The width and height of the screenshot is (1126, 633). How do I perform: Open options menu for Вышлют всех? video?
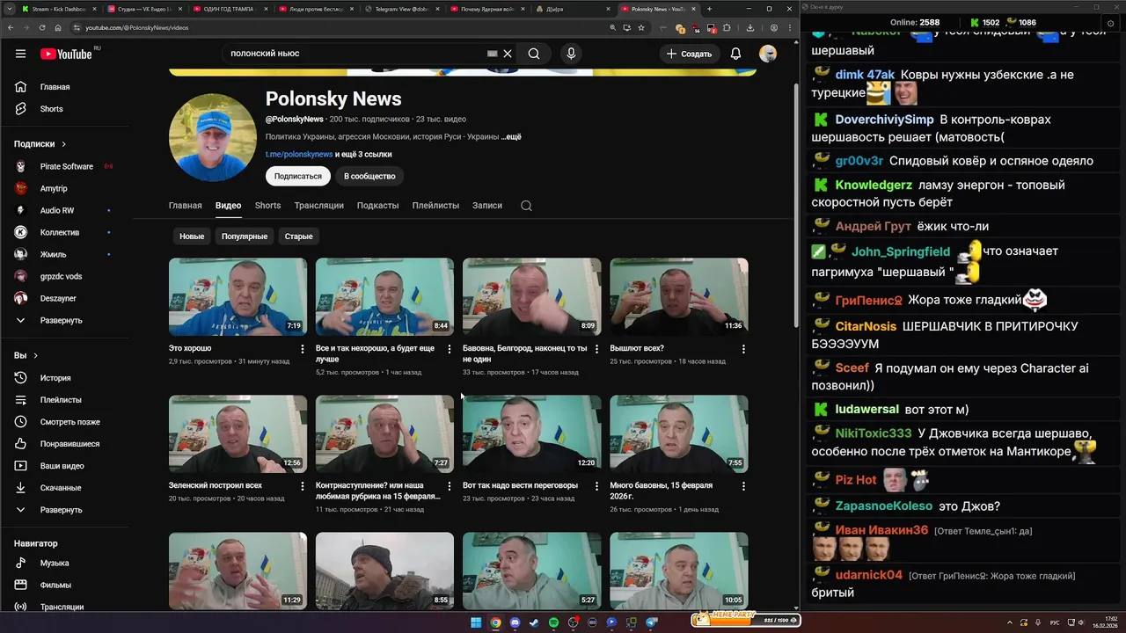743,349
